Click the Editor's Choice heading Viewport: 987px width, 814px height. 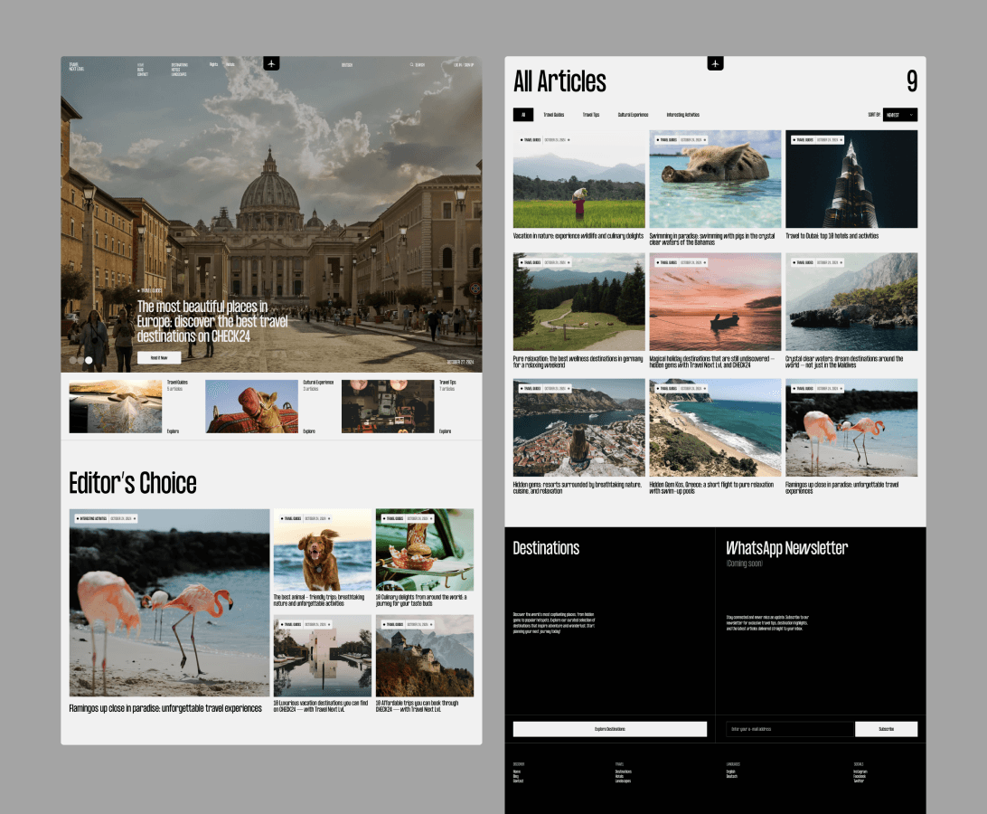pos(133,483)
